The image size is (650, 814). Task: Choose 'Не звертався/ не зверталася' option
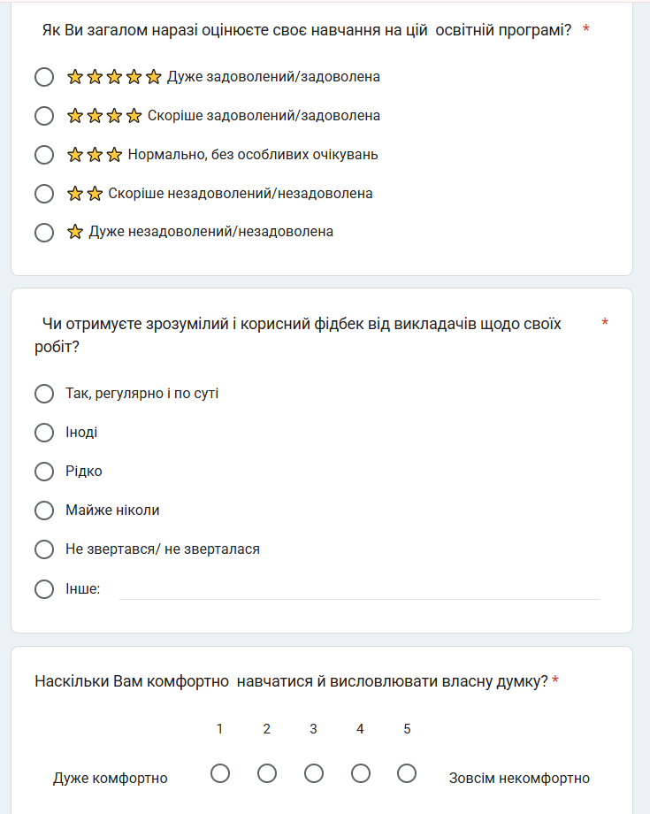tap(44, 549)
